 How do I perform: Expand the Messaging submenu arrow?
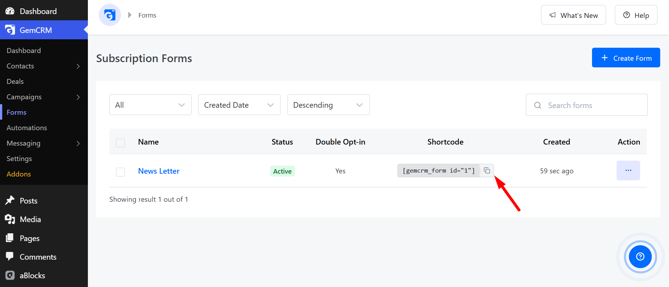[78, 143]
